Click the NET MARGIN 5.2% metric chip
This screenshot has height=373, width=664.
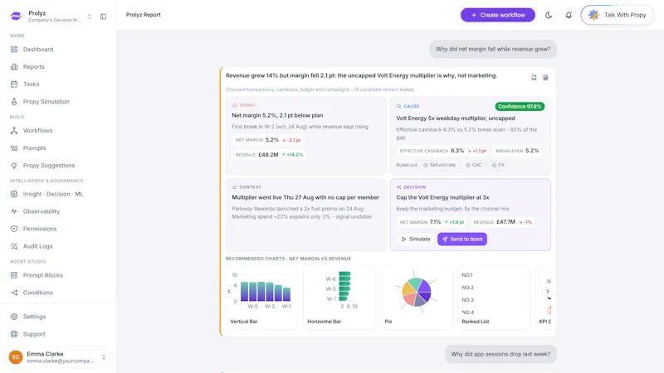coord(268,140)
